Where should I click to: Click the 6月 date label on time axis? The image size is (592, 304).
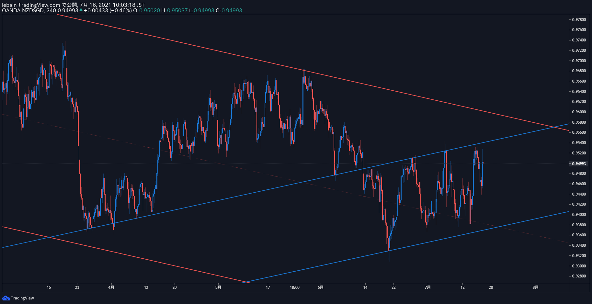pos(321,287)
